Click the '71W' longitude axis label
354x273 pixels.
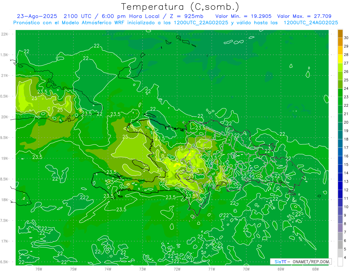coord(212,269)
